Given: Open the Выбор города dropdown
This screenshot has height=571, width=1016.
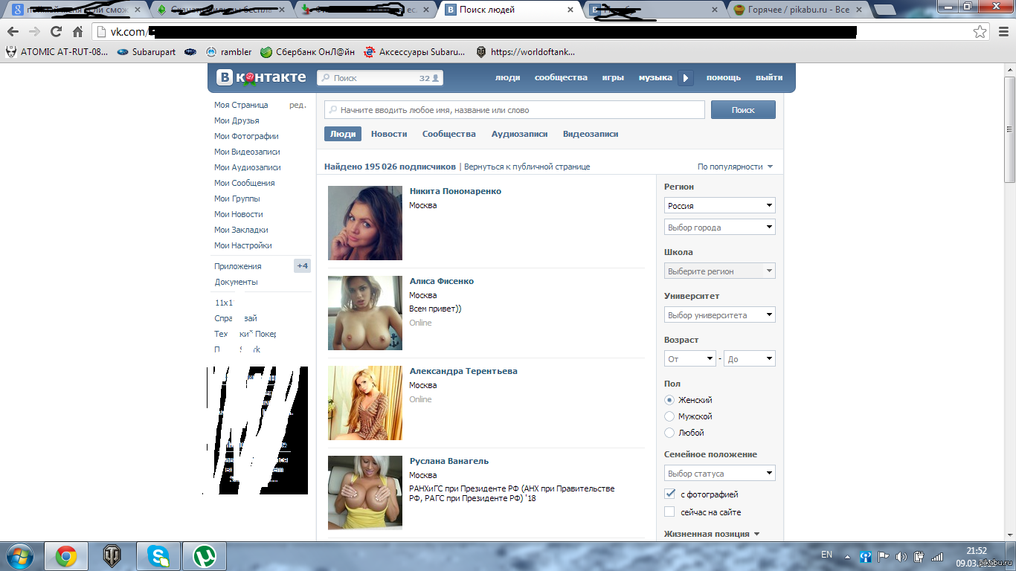Looking at the screenshot, I should click(719, 227).
